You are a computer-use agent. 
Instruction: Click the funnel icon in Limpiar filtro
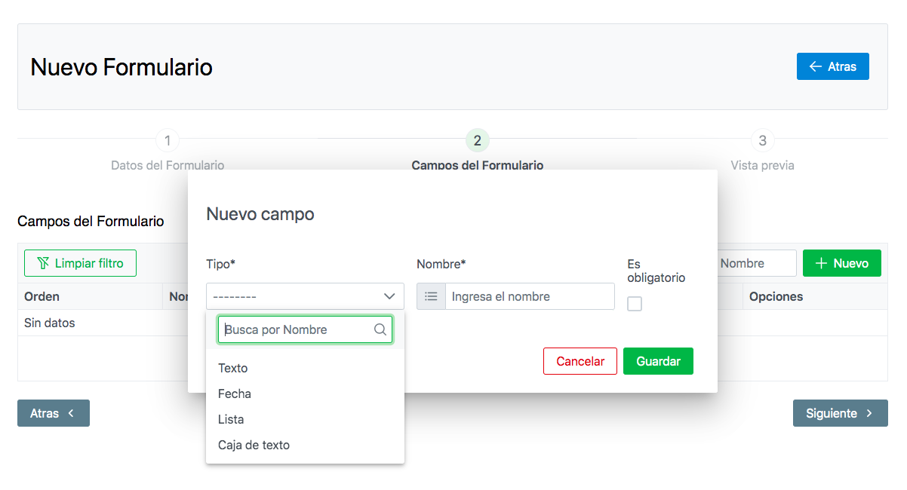43,263
